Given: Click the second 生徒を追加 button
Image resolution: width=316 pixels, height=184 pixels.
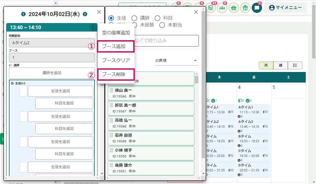Looking at the screenshot, I should 61,116.
